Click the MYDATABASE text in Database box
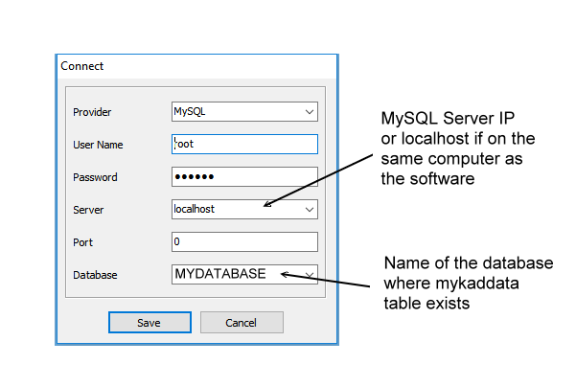This screenshot has height=387, width=576. [x=219, y=275]
